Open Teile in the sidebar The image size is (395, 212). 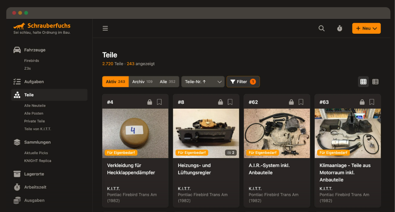click(x=49, y=95)
